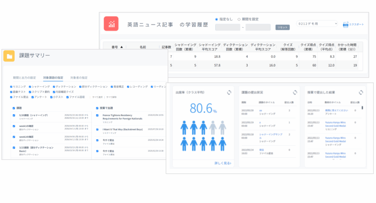Uncheck the I Want It That Way checkbox

(x=97, y=129)
